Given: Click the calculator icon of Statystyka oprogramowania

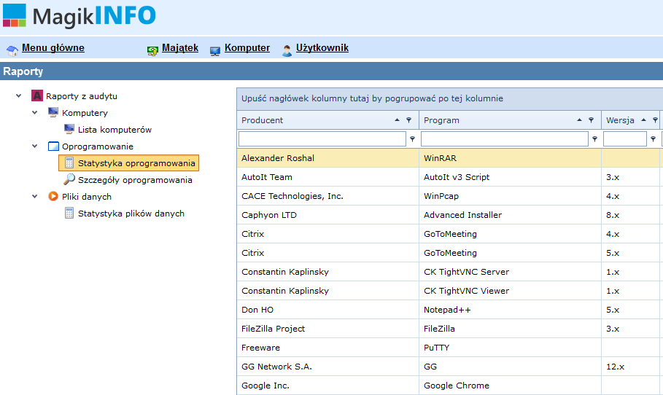Looking at the screenshot, I should 69,163.
